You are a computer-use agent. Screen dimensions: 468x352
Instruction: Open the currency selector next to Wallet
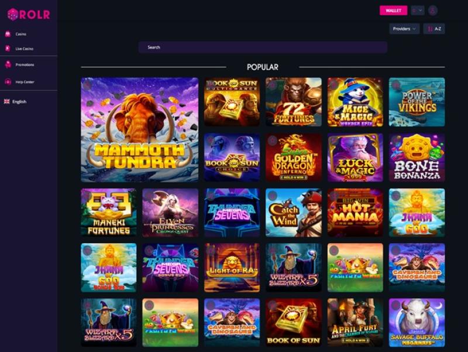(x=417, y=11)
